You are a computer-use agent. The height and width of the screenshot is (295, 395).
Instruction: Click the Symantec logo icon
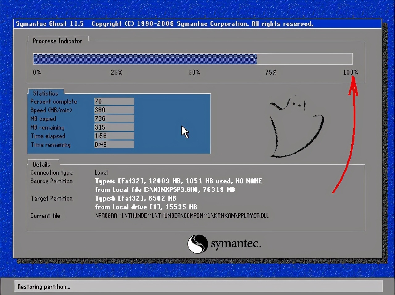(x=197, y=244)
